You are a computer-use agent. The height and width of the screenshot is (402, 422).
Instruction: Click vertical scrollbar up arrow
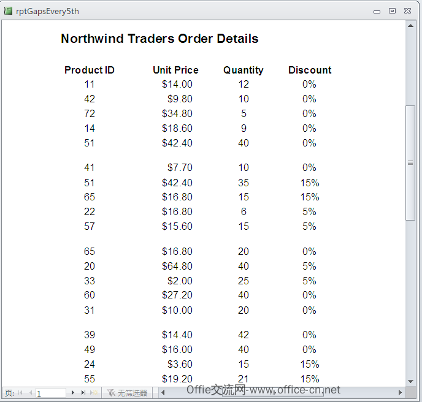point(410,26)
